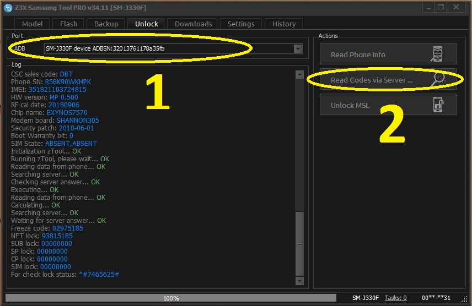Click the Phone SN value R58K90WKHPK
The height and width of the screenshot is (306, 472).
68,82
